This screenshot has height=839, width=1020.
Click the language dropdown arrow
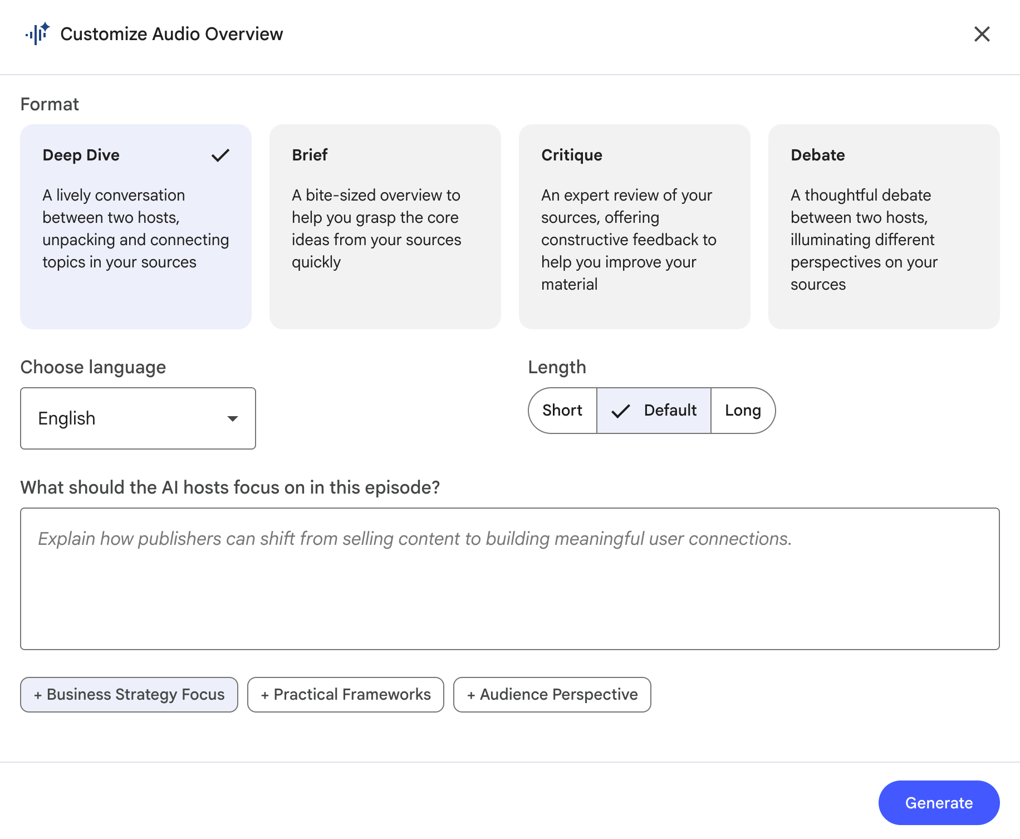[233, 418]
